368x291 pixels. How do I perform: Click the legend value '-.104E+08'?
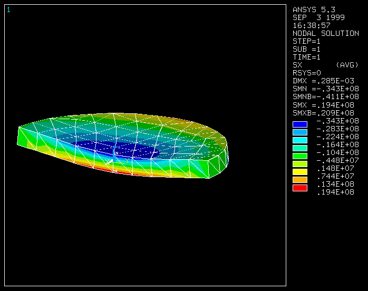[338, 152]
